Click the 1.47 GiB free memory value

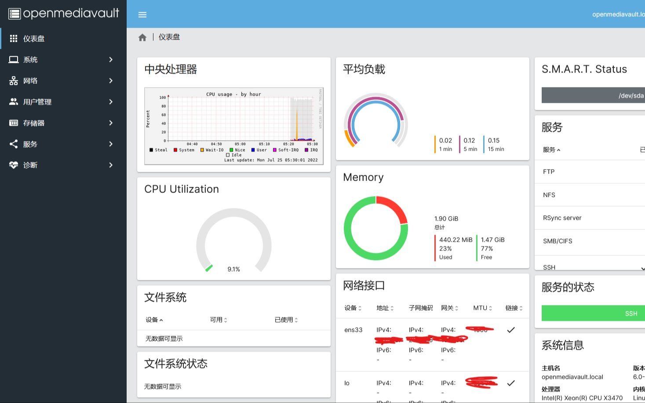click(x=493, y=240)
